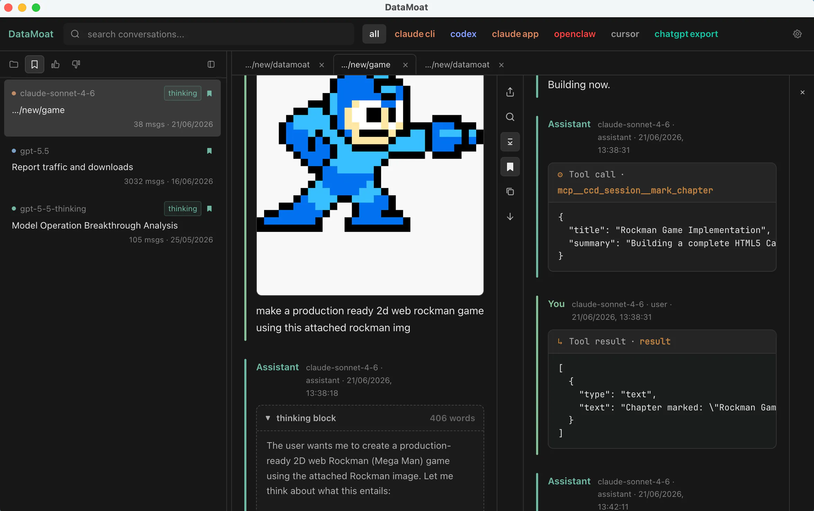Click the search magnifier icon in search bar
Image resolution: width=814 pixels, height=511 pixels.
(75, 34)
